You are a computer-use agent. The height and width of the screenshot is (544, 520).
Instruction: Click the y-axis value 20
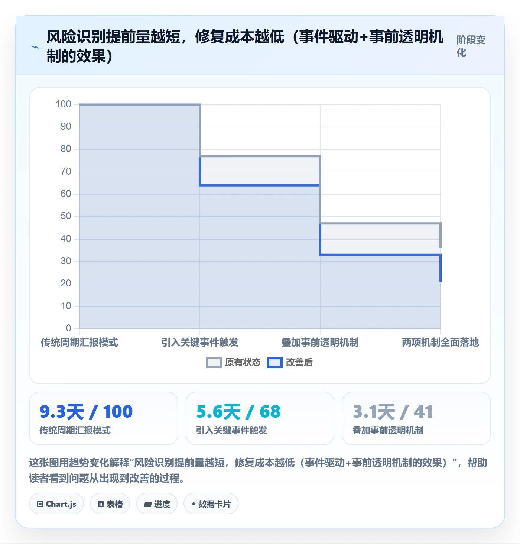coord(66,284)
